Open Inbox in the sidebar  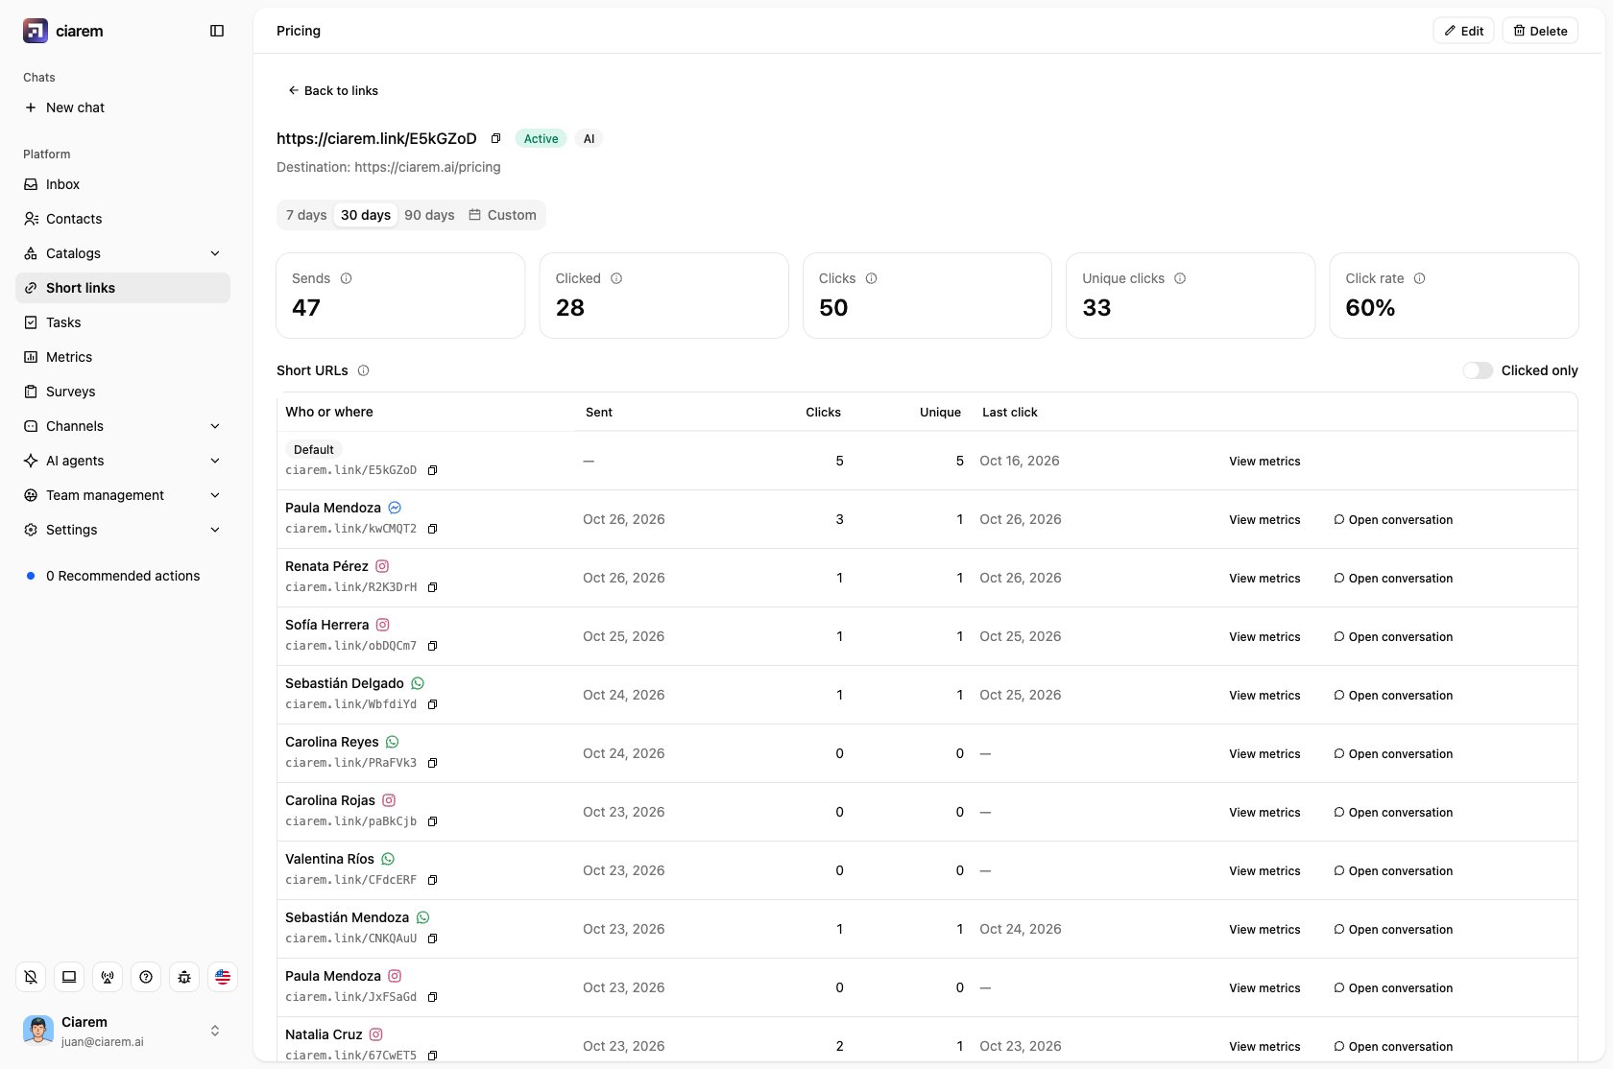pos(123,184)
